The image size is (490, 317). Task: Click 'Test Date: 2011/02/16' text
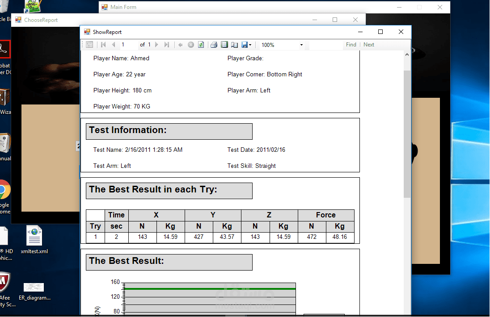click(x=256, y=150)
